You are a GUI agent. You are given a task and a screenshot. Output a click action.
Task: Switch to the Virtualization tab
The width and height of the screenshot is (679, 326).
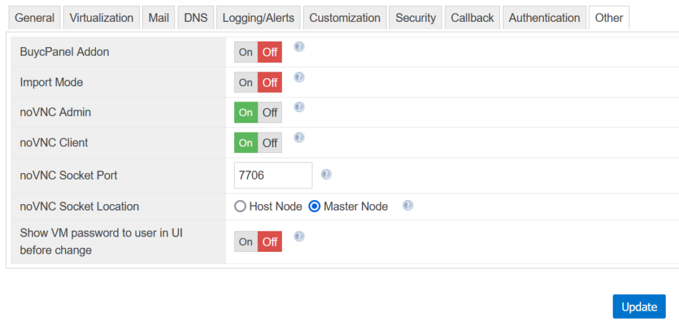pyautogui.click(x=101, y=18)
